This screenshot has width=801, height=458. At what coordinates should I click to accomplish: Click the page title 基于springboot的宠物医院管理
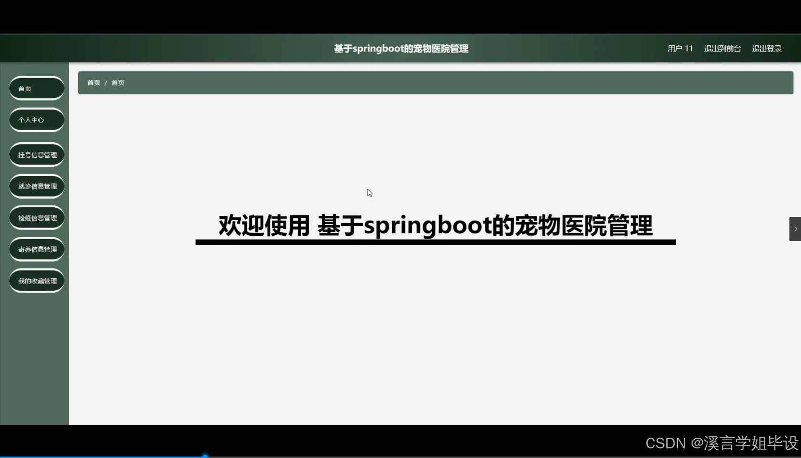click(400, 48)
